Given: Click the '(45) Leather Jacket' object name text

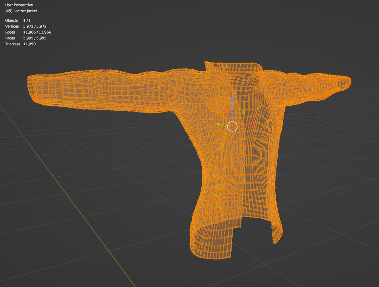Looking at the screenshot, I should click(x=21, y=11).
